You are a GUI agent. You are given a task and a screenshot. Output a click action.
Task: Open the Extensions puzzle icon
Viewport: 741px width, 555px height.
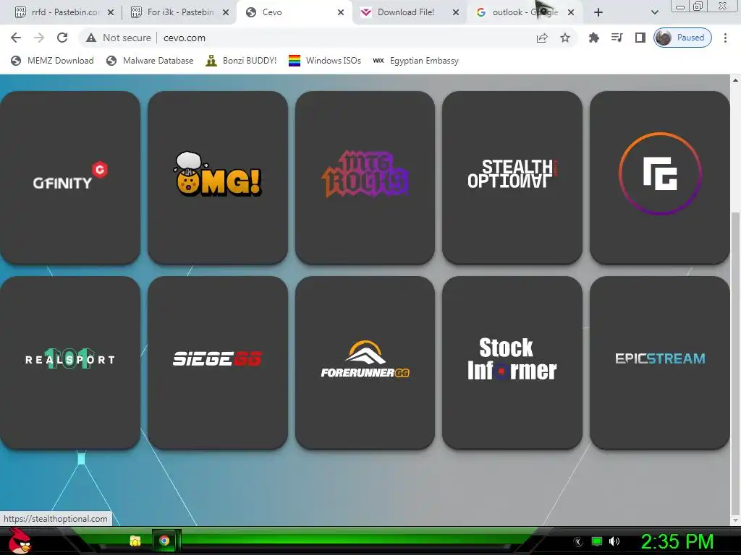(594, 38)
